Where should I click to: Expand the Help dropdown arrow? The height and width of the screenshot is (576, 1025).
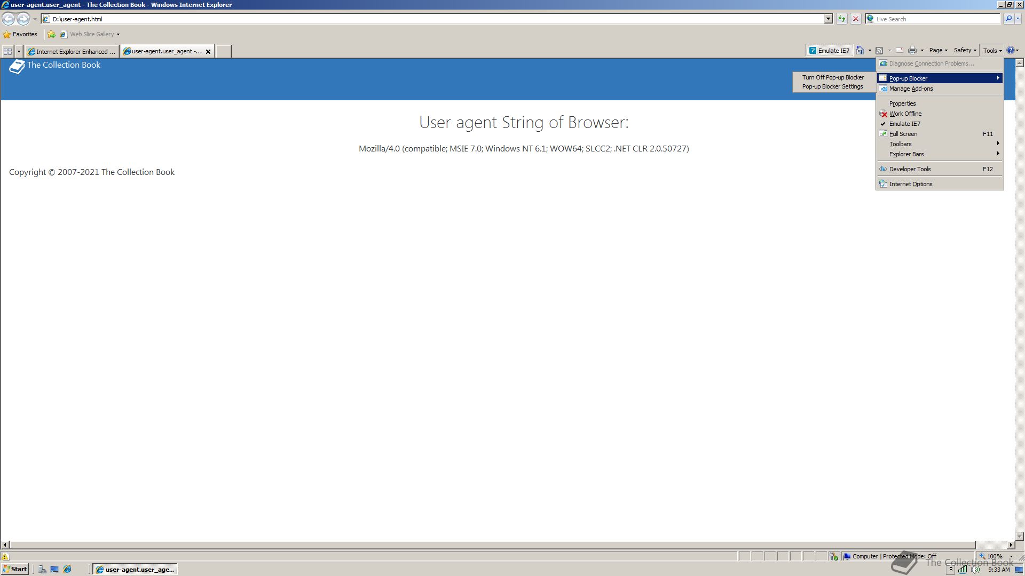pyautogui.click(x=1018, y=51)
